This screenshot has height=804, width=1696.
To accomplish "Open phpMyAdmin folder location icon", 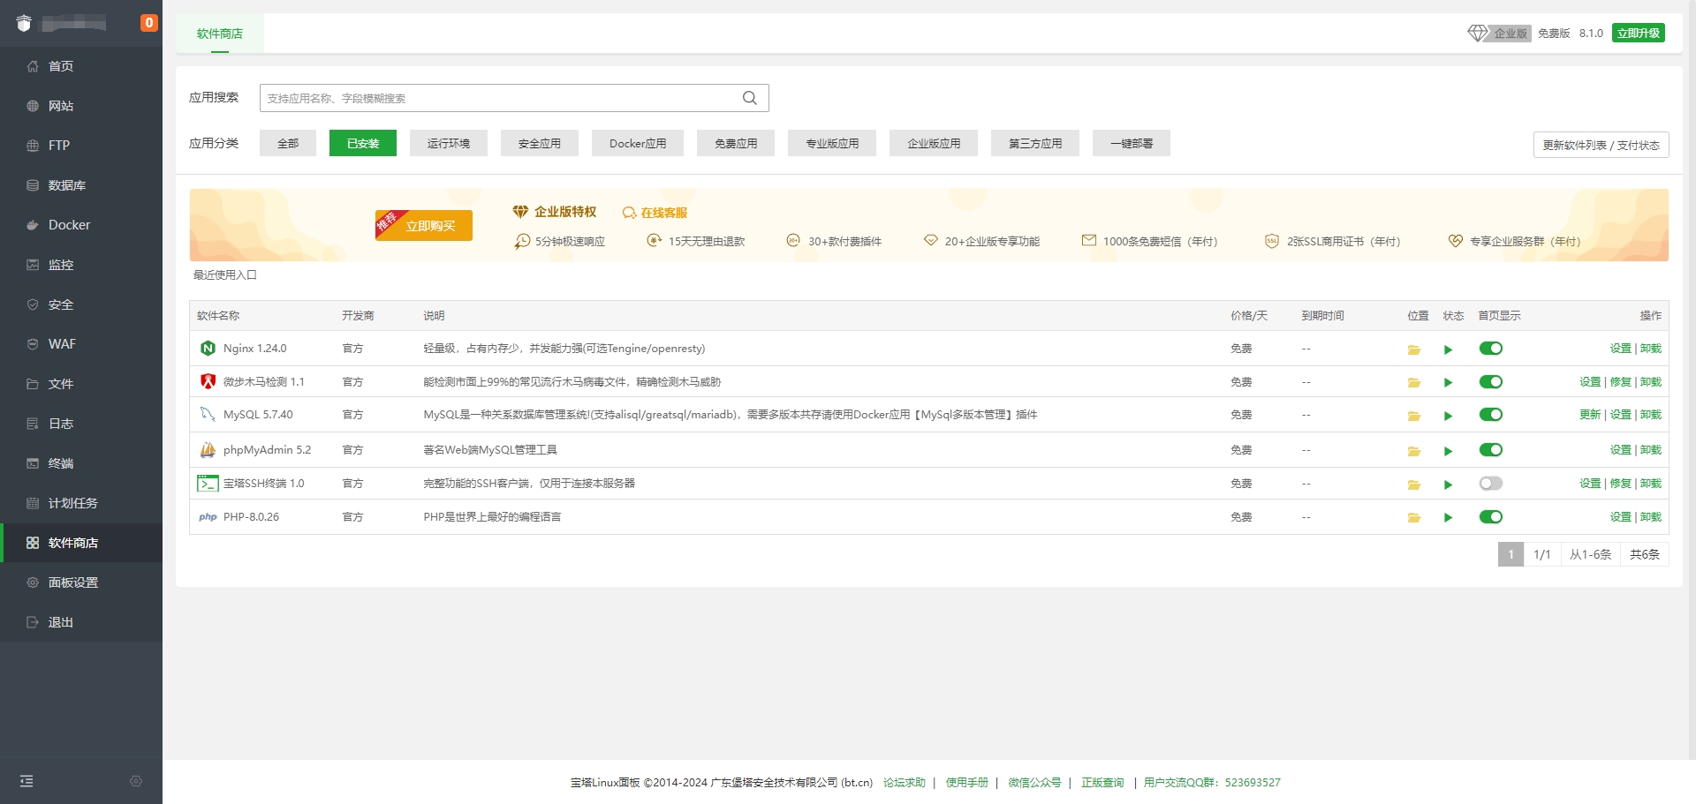I will [1413, 451].
